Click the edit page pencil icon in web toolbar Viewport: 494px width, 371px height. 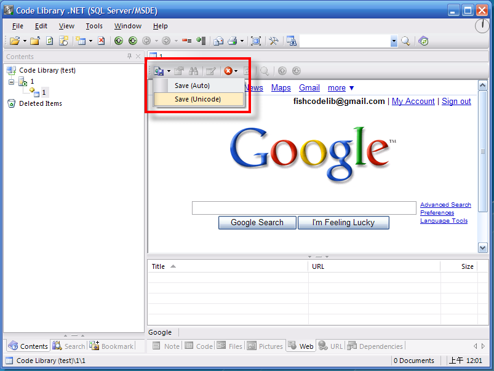pos(211,71)
